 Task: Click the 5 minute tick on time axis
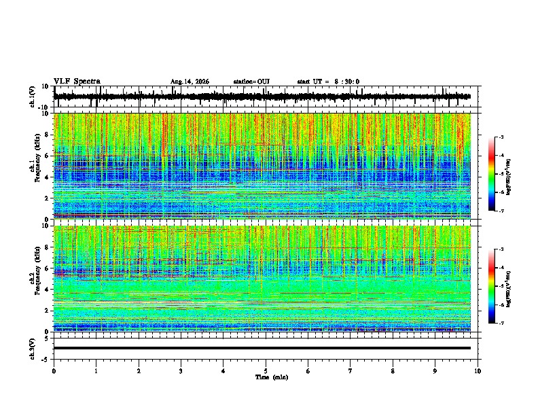(266, 371)
